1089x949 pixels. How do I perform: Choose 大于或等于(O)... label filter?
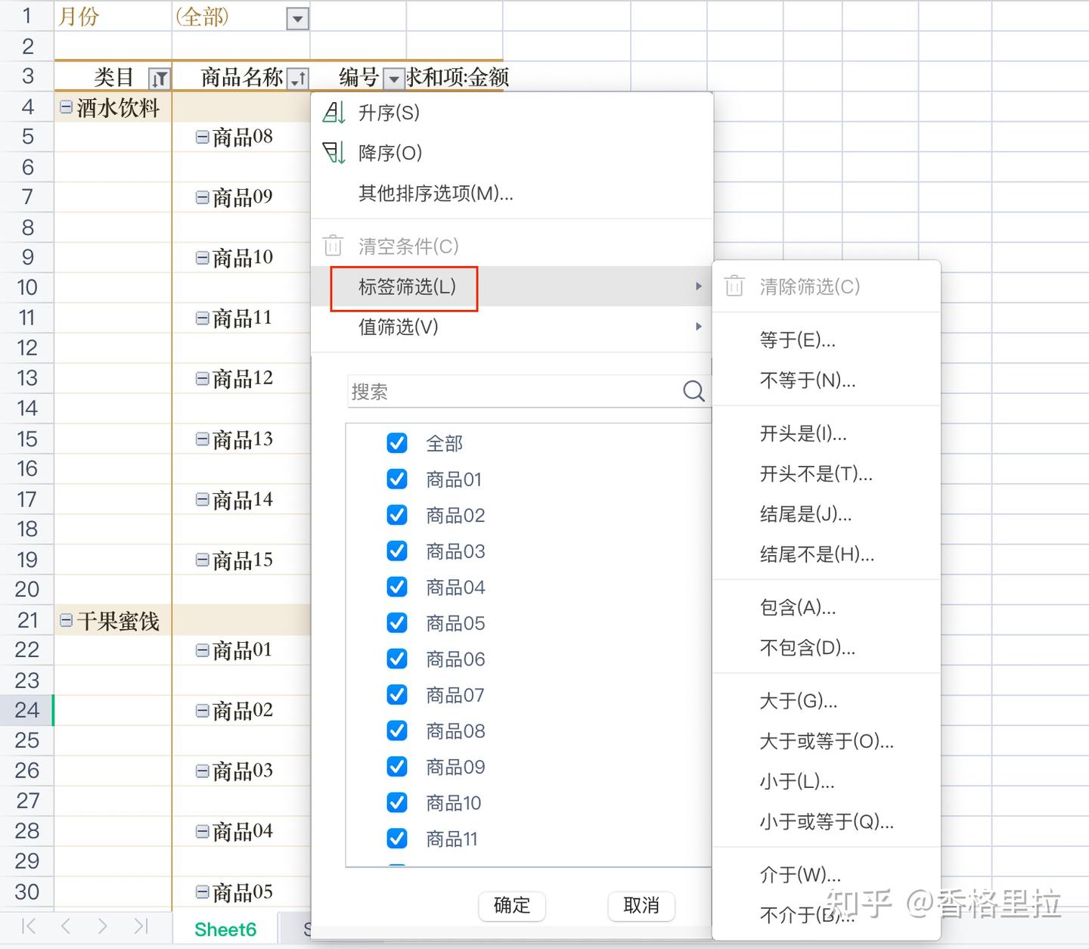(827, 741)
